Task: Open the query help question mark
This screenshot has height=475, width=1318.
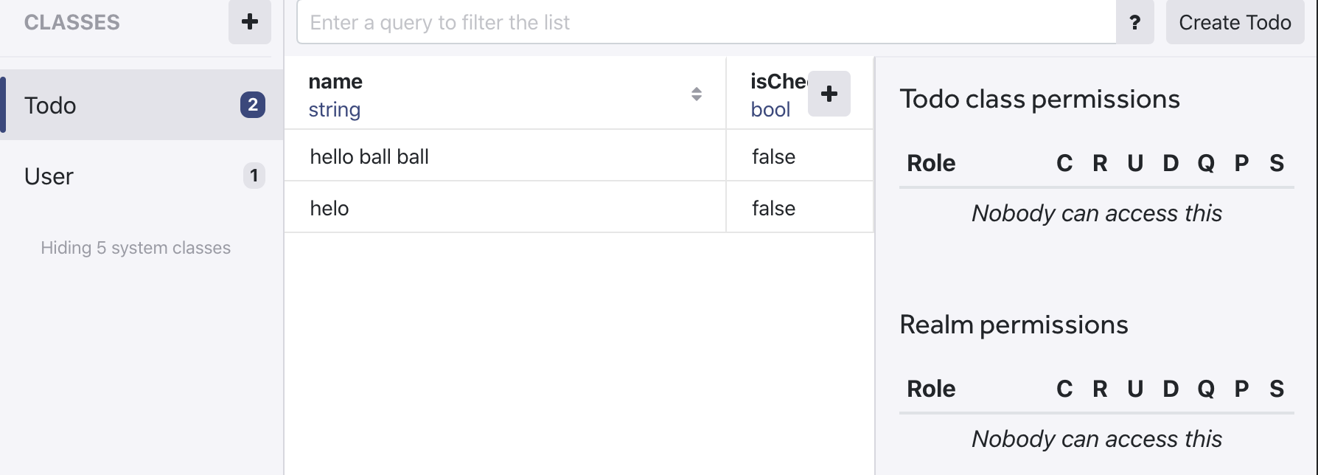Action: (1135, 22)
